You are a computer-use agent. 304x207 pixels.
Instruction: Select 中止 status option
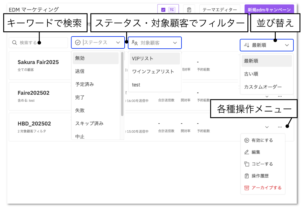click(x=95, y=136)
